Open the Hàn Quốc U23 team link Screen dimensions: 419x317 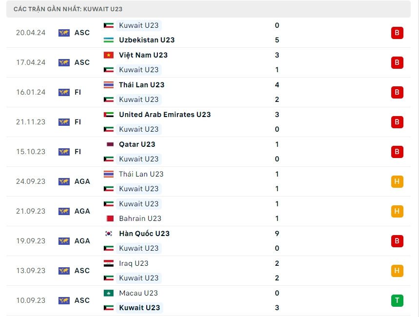click(144, 234)
